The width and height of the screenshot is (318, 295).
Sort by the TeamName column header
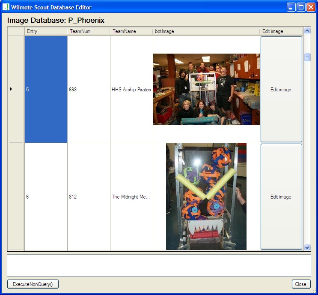(x=131, y=31)
